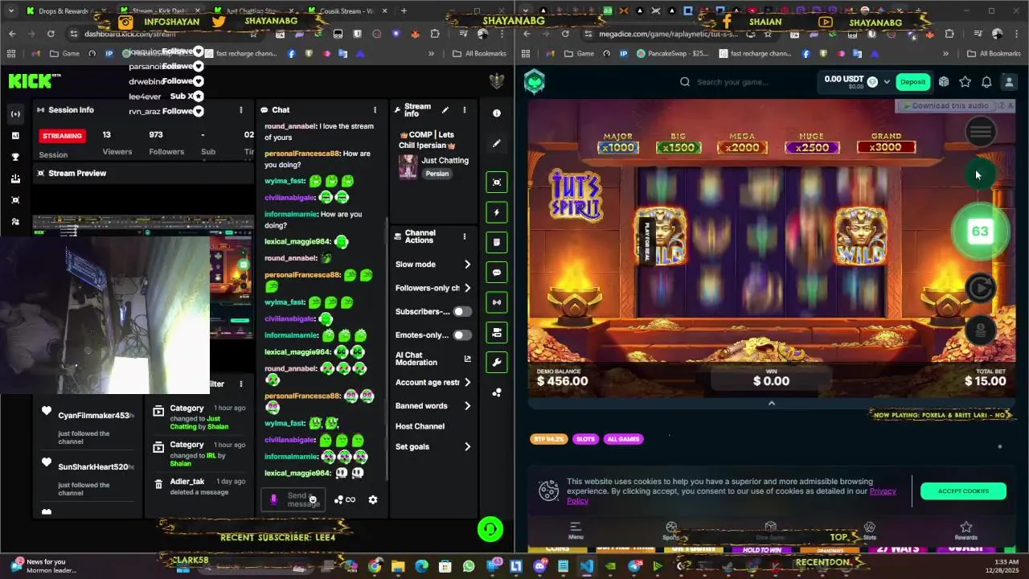Click Accept Cookies button
This screenshot has height=579, width=1029.
pos(963,491)
